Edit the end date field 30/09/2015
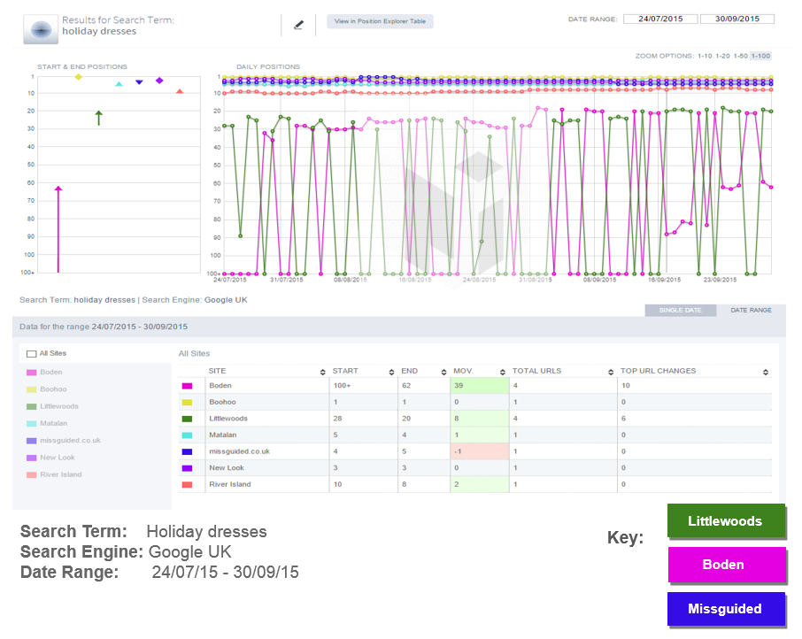The image size is (802, 639). click(737, 19)
